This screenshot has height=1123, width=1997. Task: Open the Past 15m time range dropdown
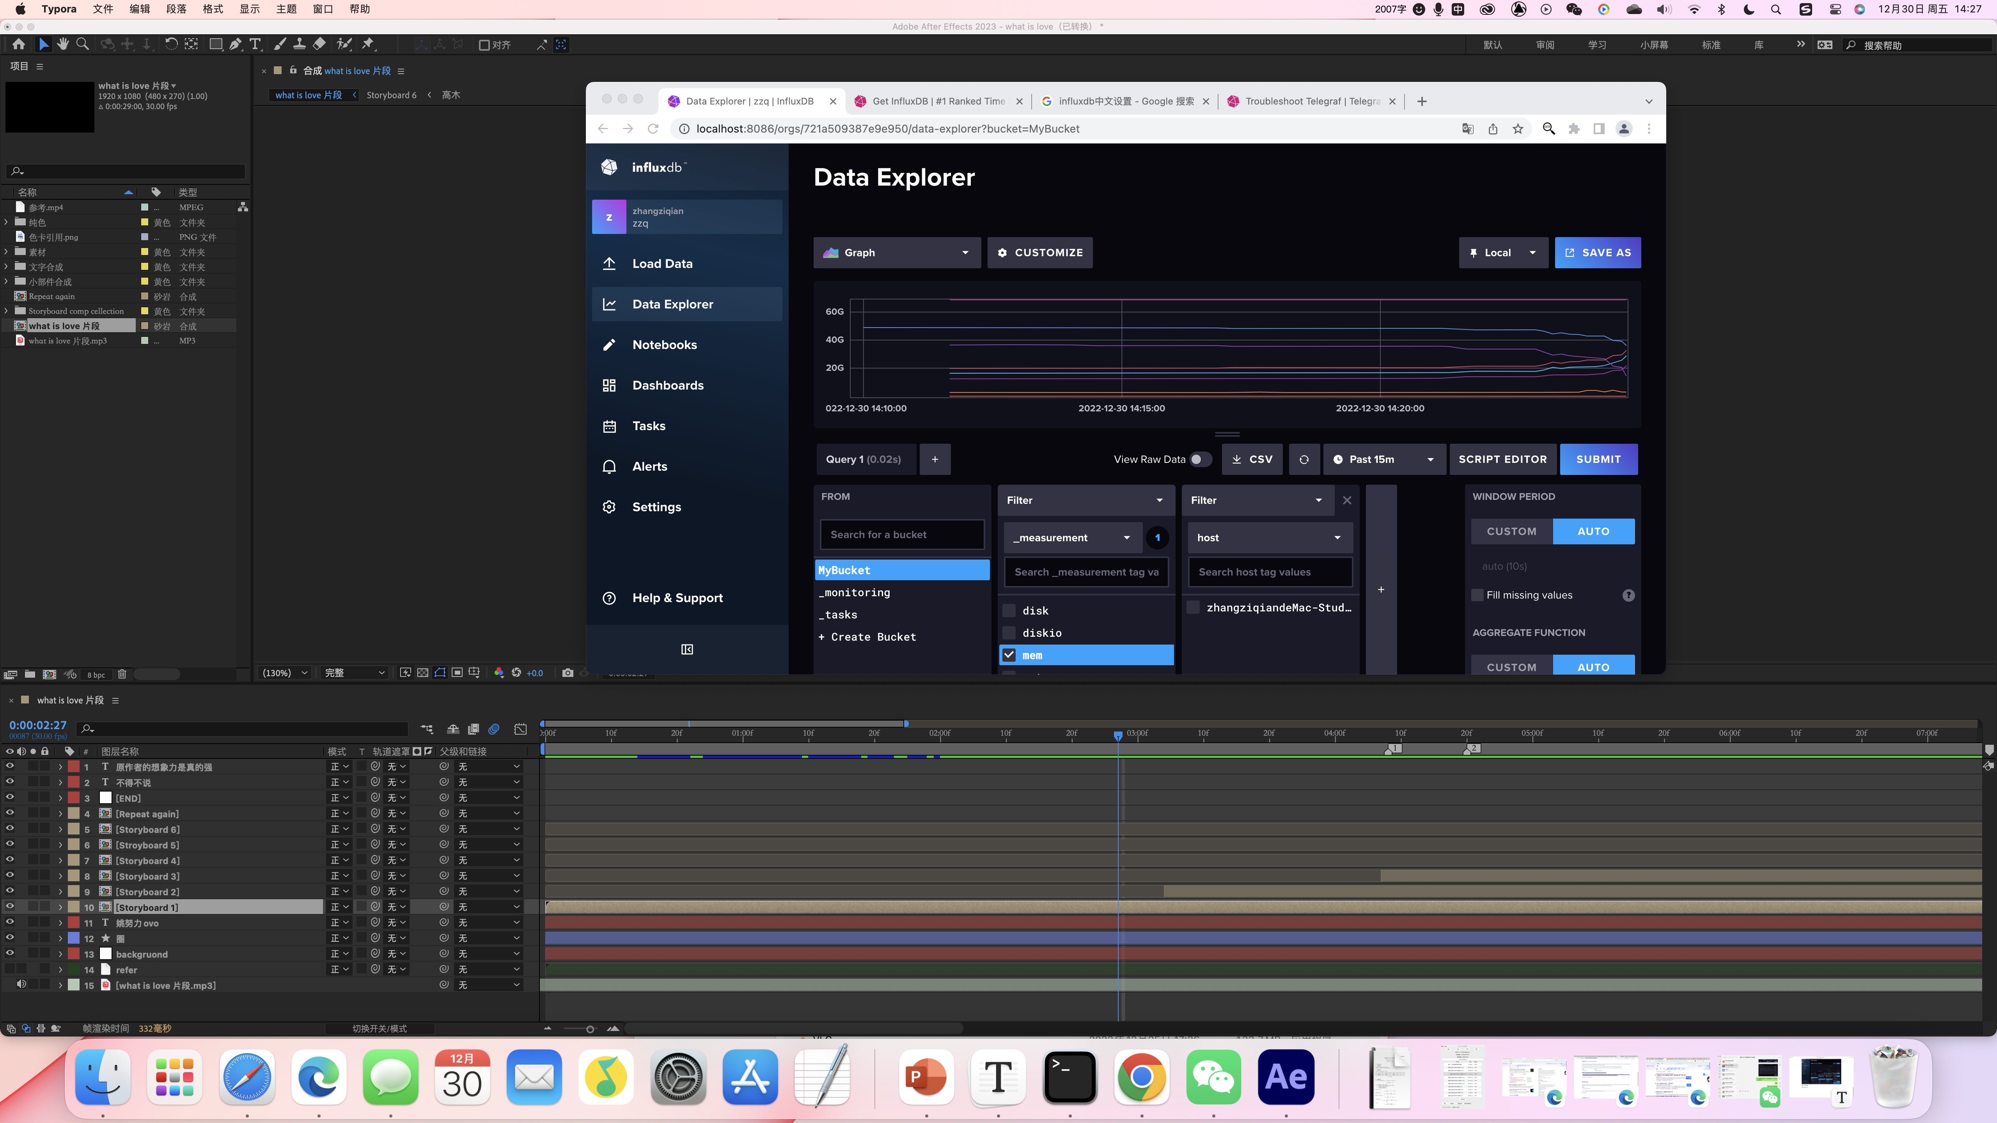pyautogui.click(x=1384, y=460)
